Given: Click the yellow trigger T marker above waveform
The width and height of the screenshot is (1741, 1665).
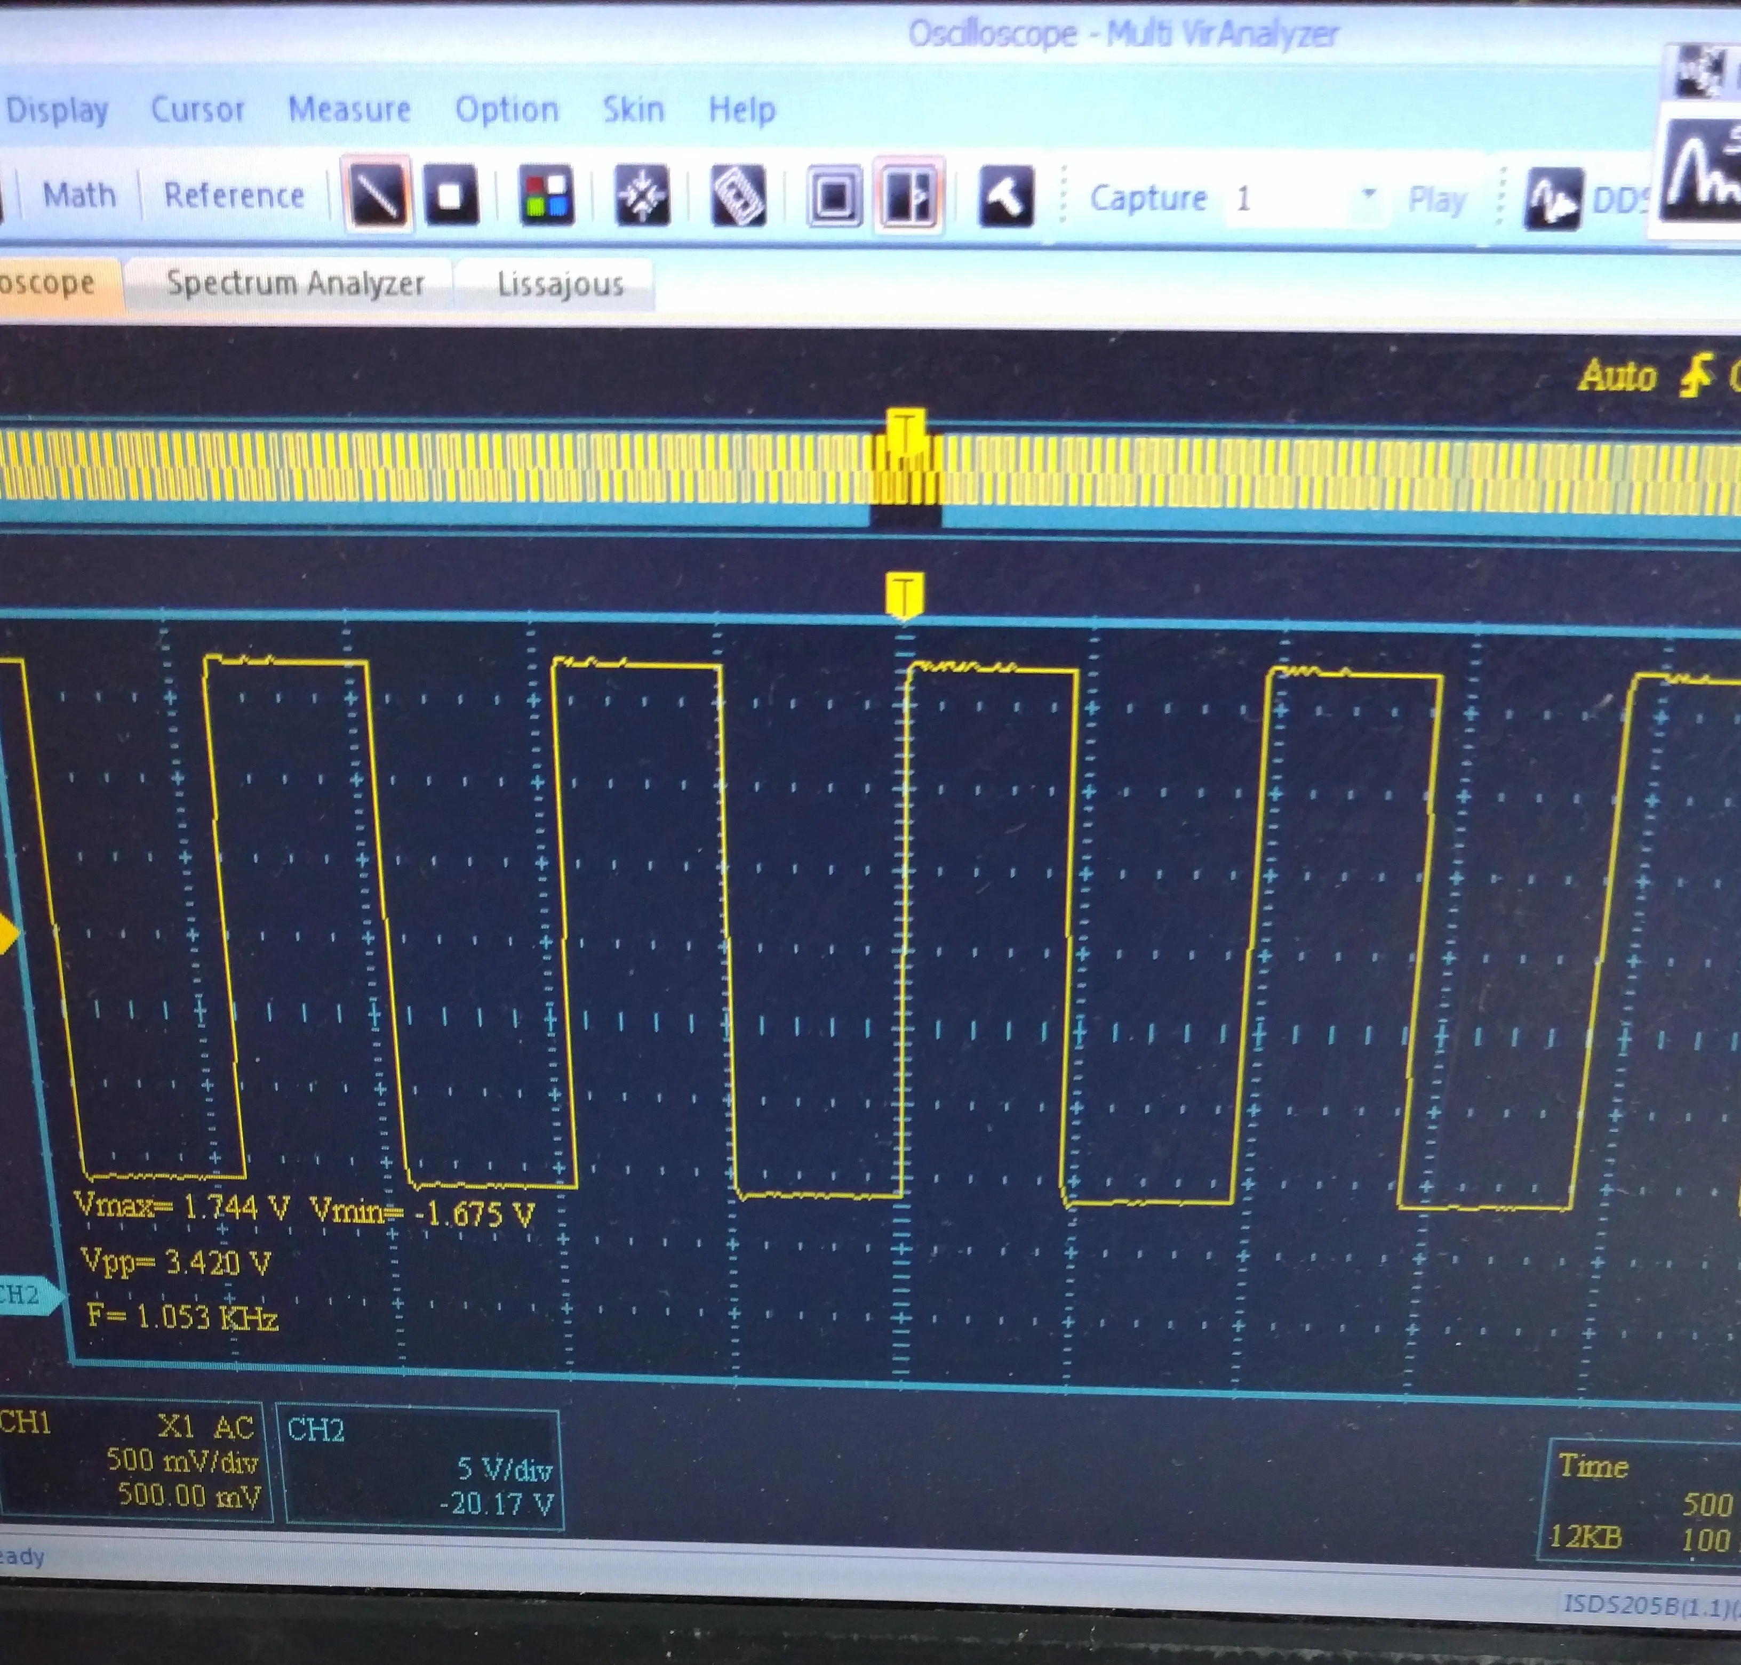Looking at the screenshot, I should (904, 593).
